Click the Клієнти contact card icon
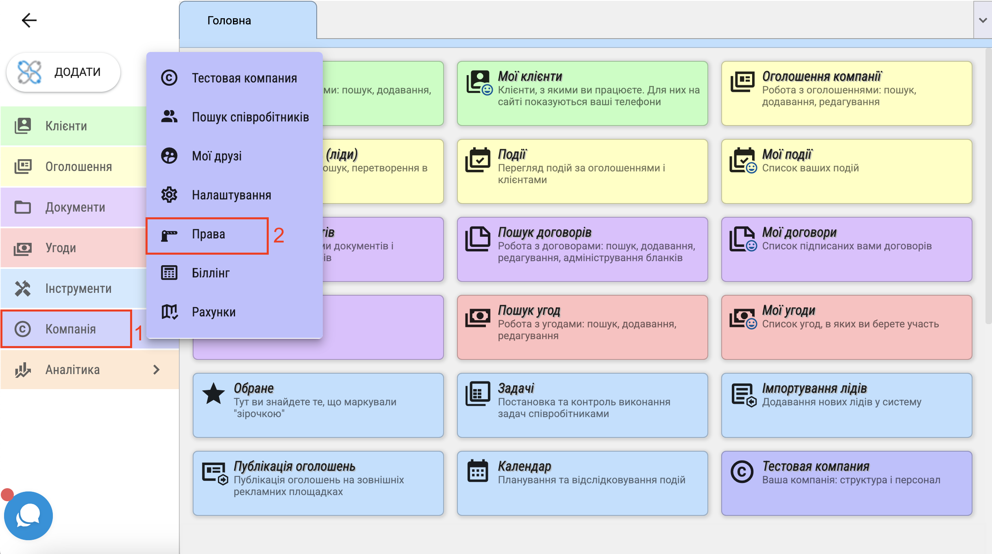 [23, 126]
